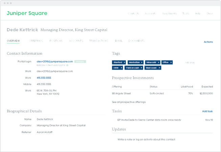221x152 pixels.
Task: Switch to the Positions tab
Action: (x=56, y=41)
